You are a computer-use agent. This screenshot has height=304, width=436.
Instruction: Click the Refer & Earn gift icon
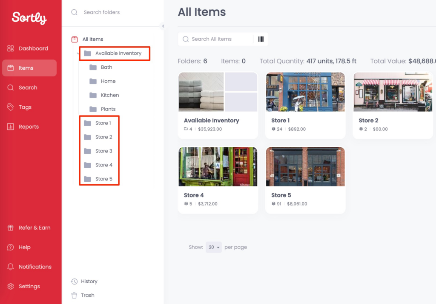(11, 228)
